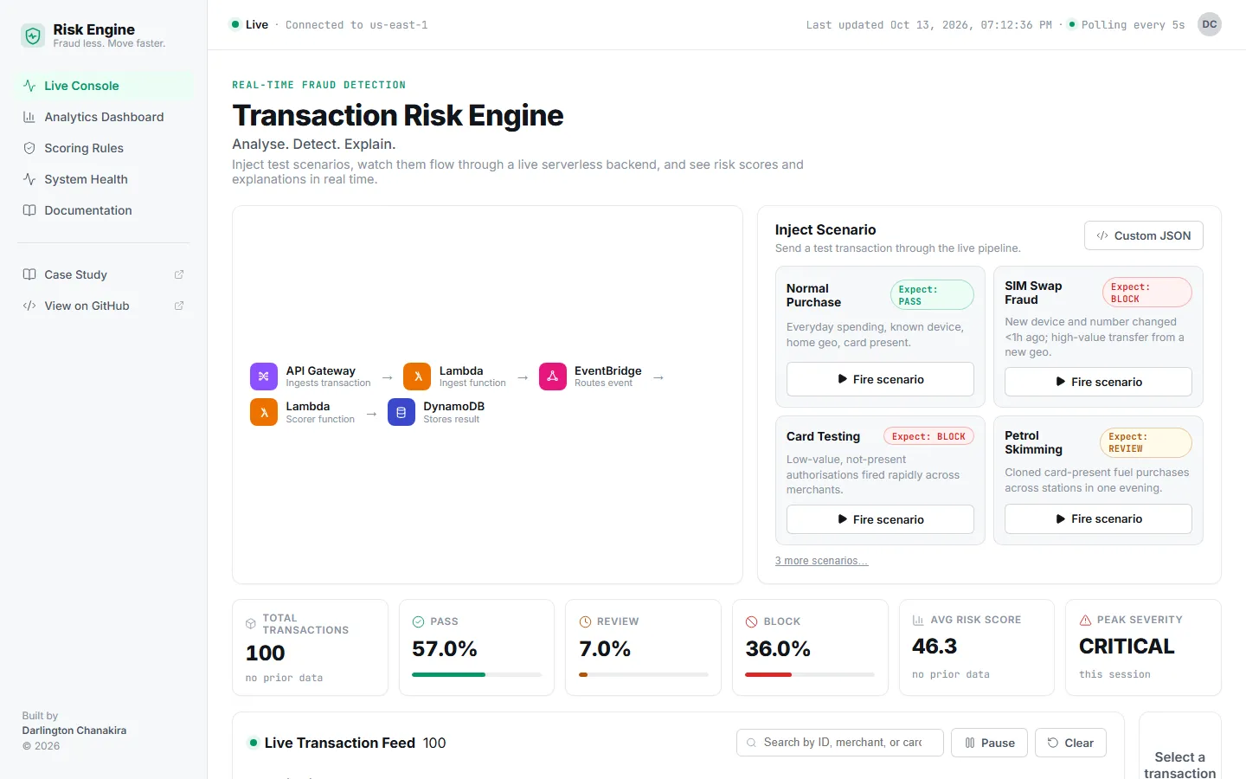Click the 46.3 average risk score
This screenshot has width=1246, height=779.
[x=934, y=647]
